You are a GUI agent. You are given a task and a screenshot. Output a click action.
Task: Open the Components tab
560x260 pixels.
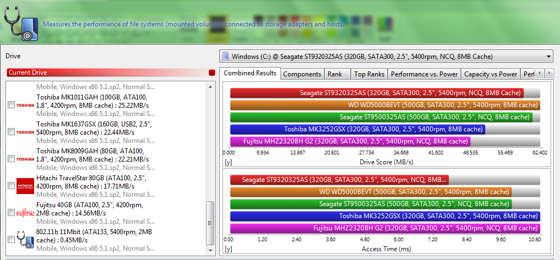pos(302,74)
